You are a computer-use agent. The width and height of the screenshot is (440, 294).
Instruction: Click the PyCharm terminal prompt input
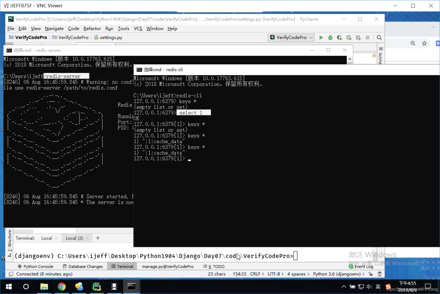coord(295,256)
